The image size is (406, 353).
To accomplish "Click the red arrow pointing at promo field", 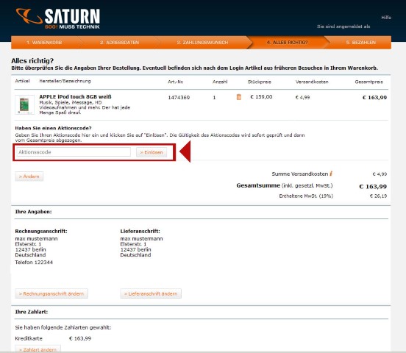I will click(185, 151).
